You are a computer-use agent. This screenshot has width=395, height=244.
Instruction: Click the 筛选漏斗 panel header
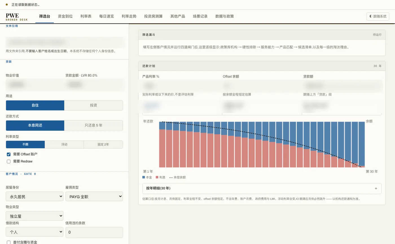[x=262, y=35]
